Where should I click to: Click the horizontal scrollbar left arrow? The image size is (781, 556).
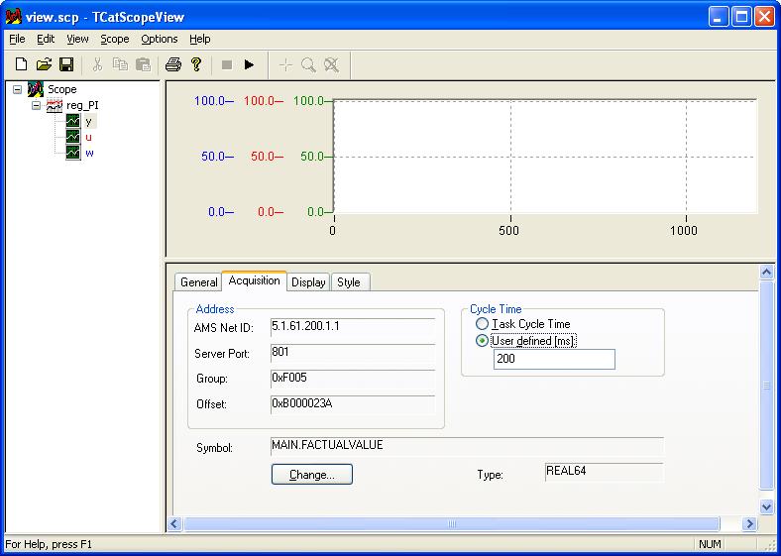point(174,523)
